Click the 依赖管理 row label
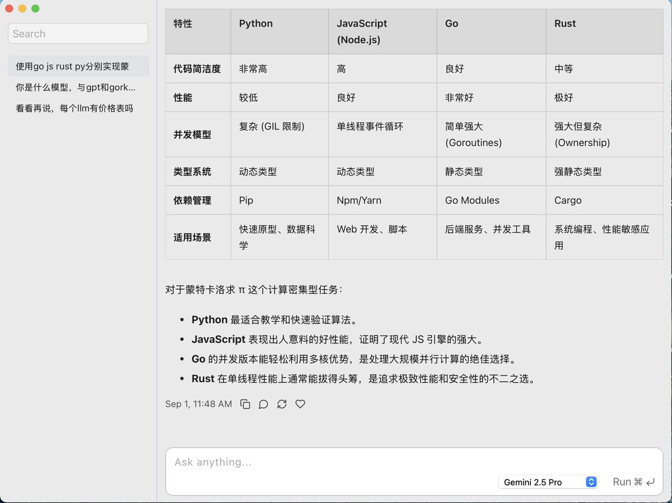Image resolution: width=672 pixels, height=503 pixels. click(198, 200)
